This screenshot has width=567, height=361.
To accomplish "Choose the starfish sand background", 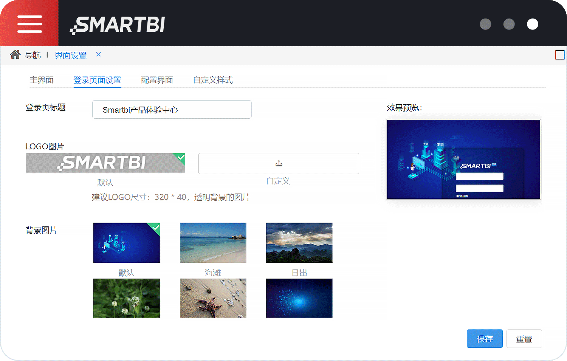I will pos(213,298).
